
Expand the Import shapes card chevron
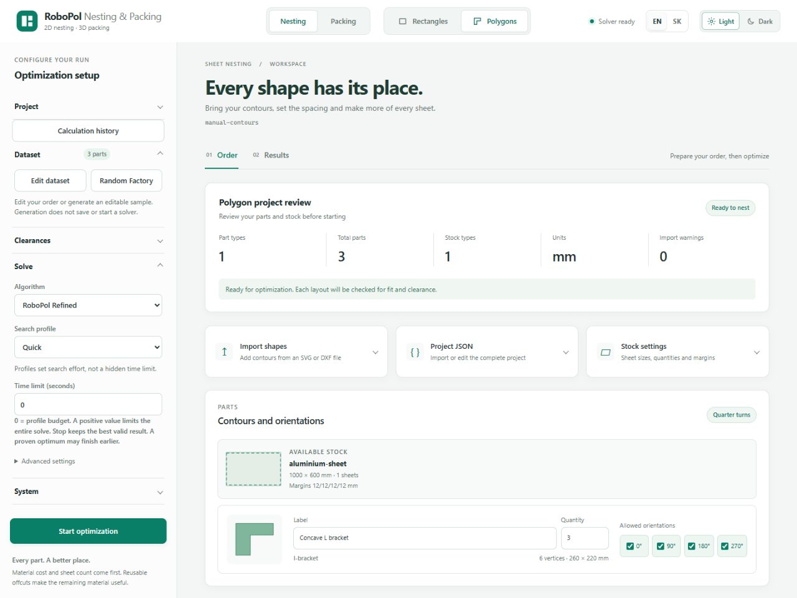375,353
